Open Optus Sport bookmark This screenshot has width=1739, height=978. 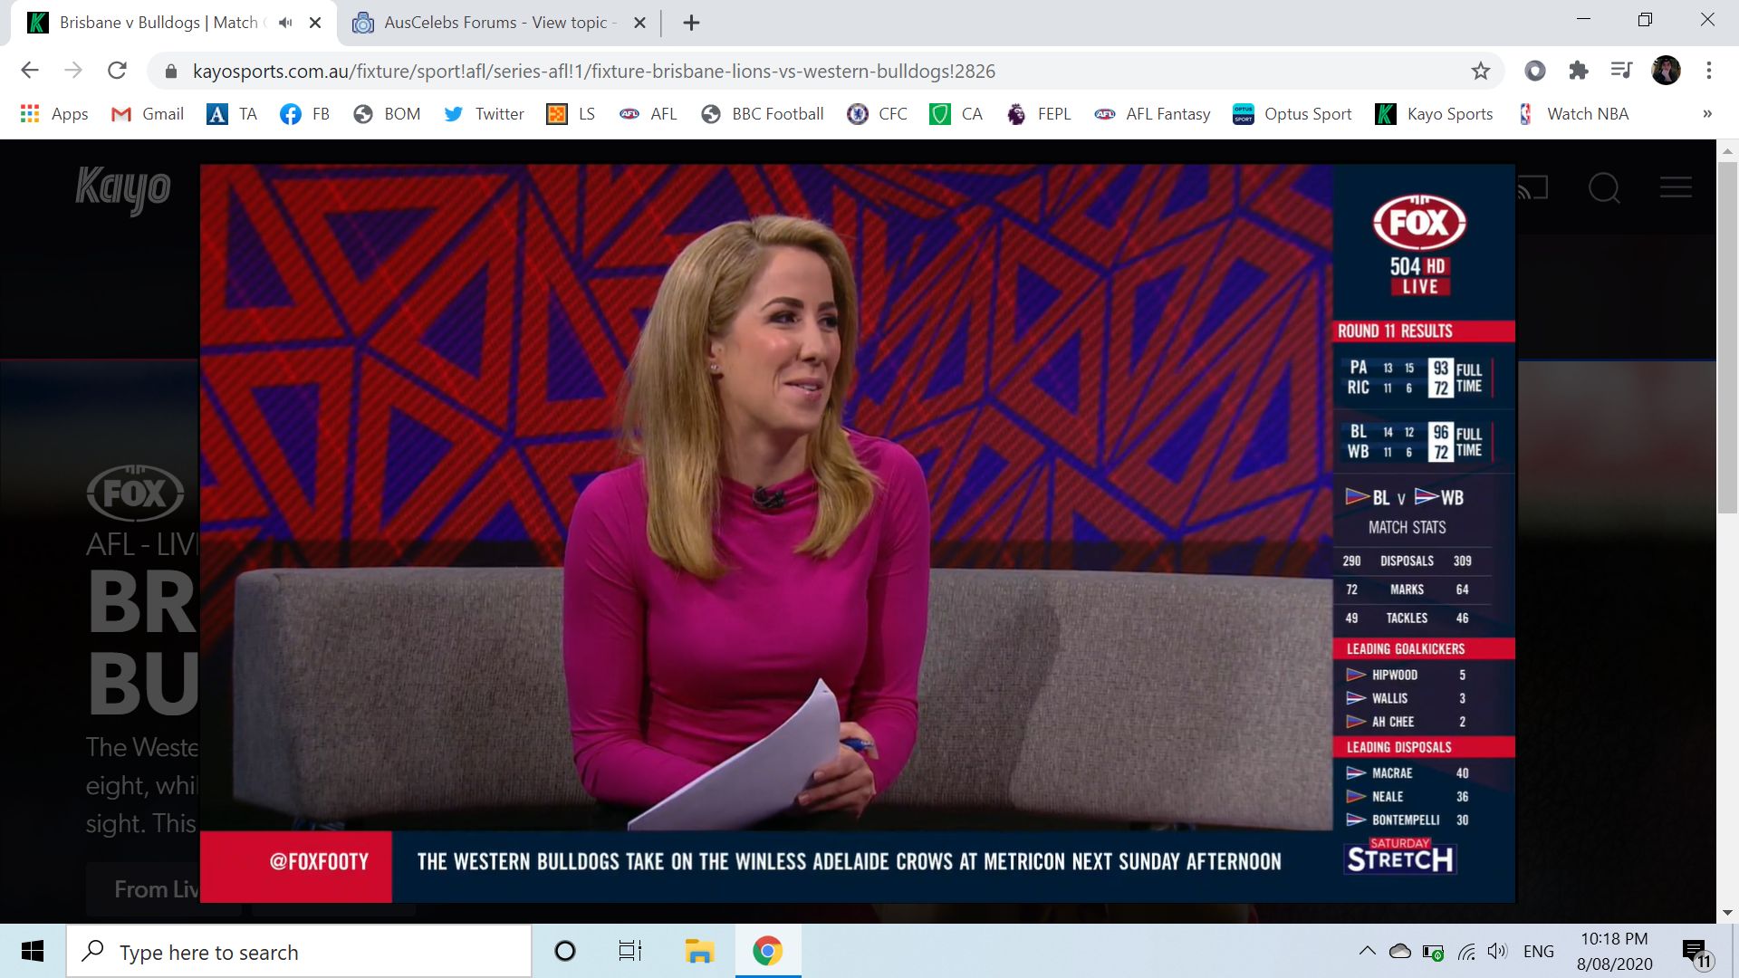pos(1292,114)
